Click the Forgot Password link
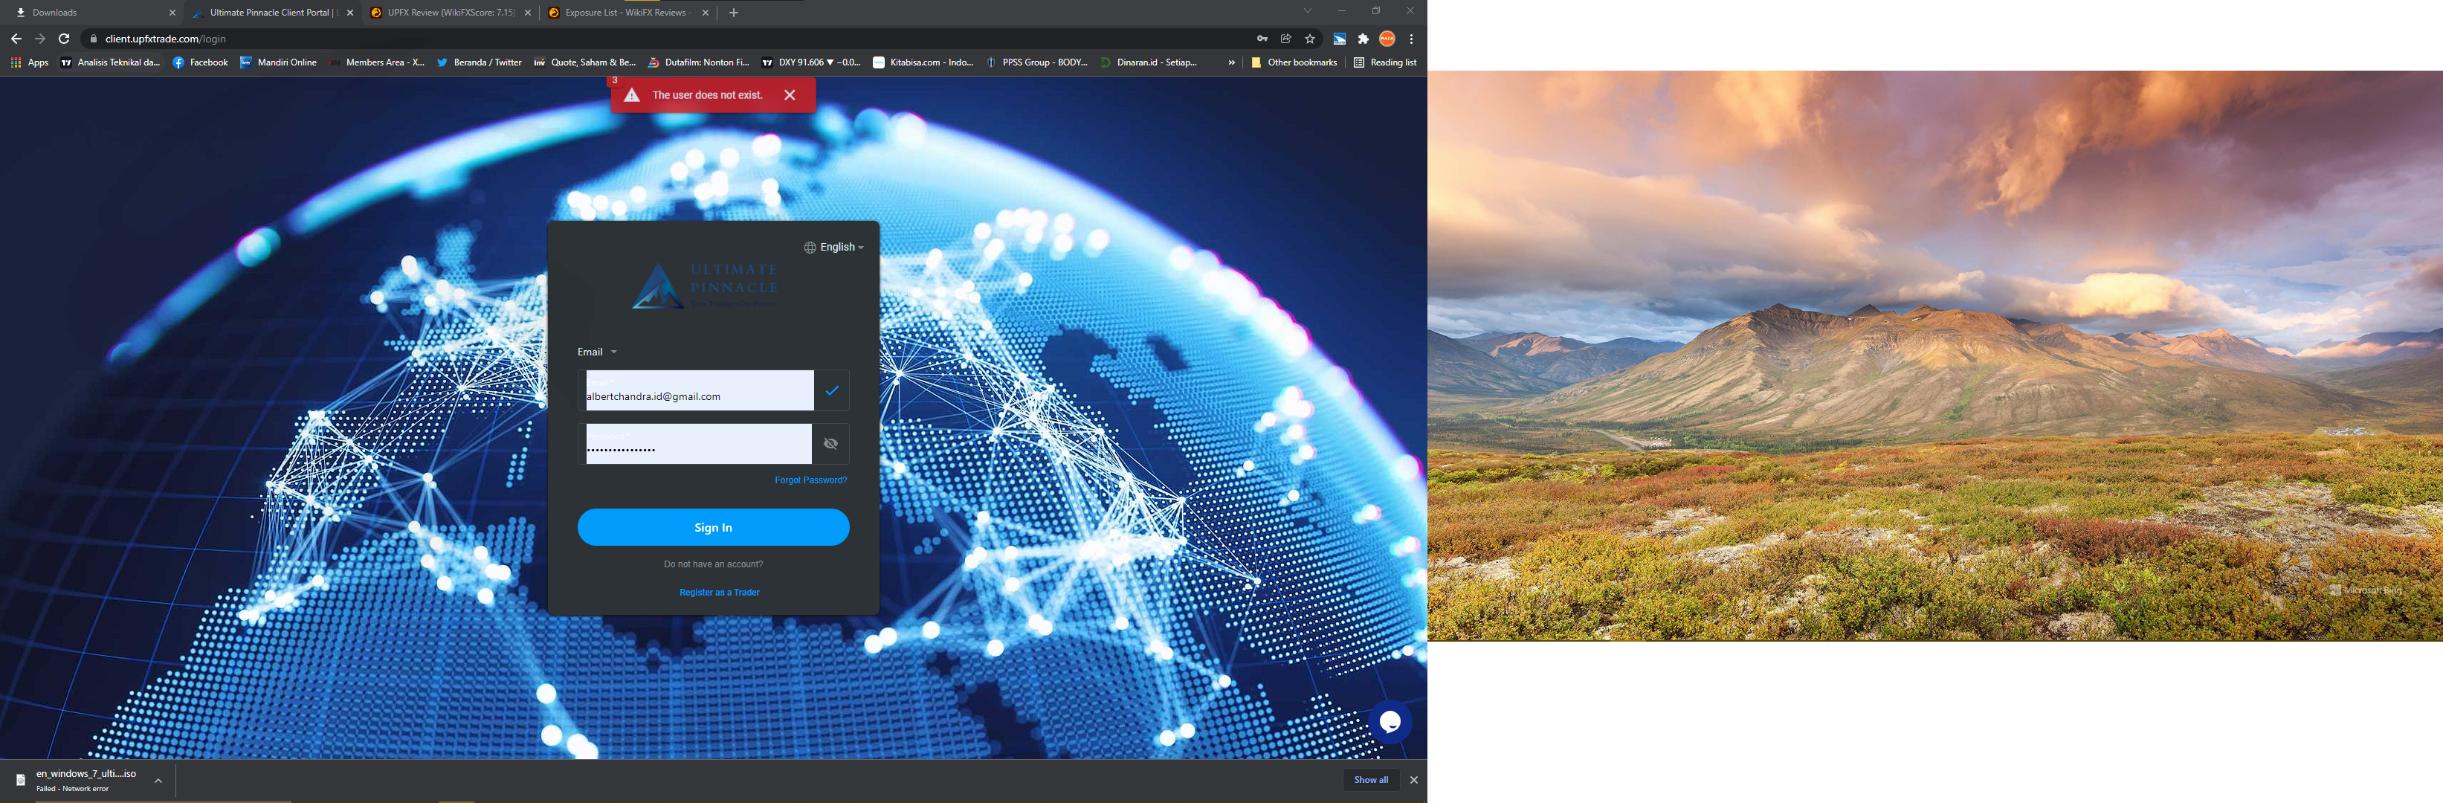 (x=811, y=480)
